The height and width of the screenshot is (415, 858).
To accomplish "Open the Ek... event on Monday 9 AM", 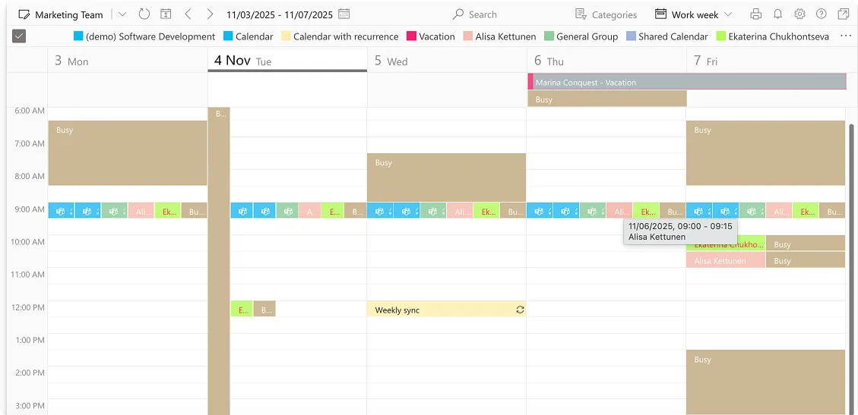I will 167,211.
